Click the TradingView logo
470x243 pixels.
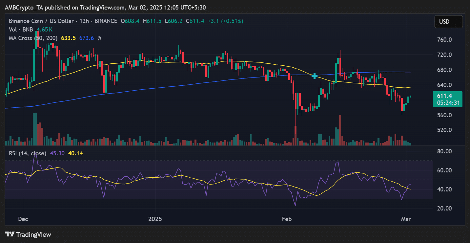pyautogui.click(x=28, y=234)
